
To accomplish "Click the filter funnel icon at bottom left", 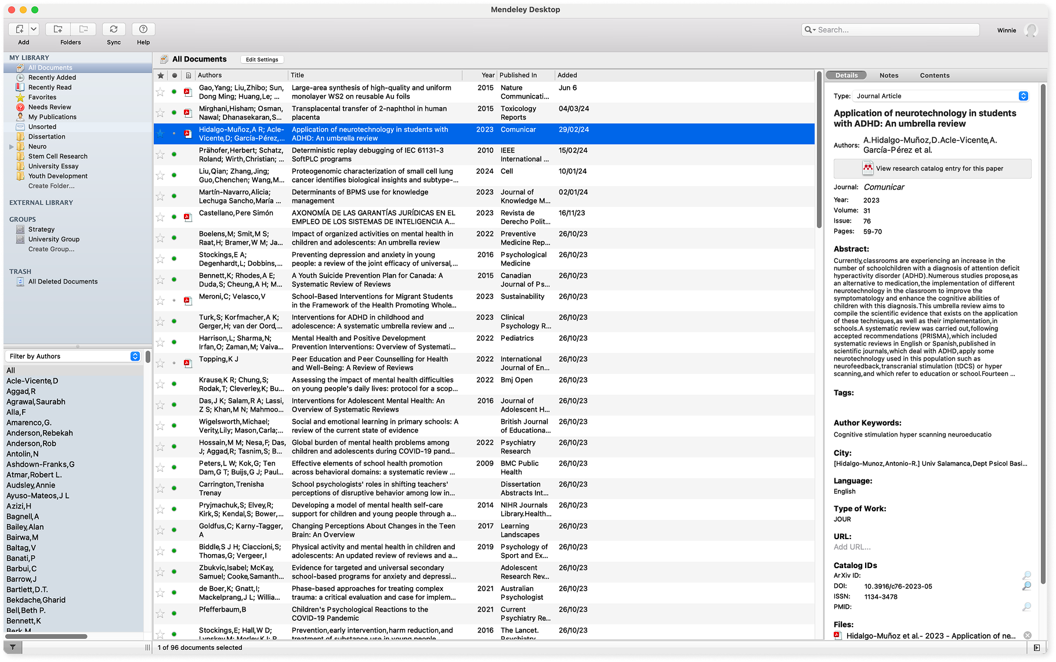I will point(12,647).
